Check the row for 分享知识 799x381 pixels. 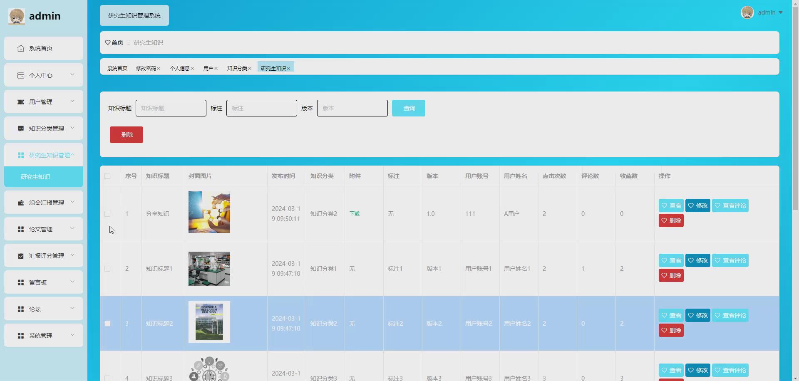pos(107,214)
